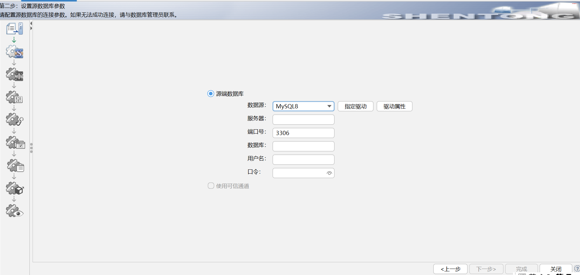Image resolution: width=580 pixels, height=275 pixels.
Task: Click the gear step icon with columns
Action: 14,97
